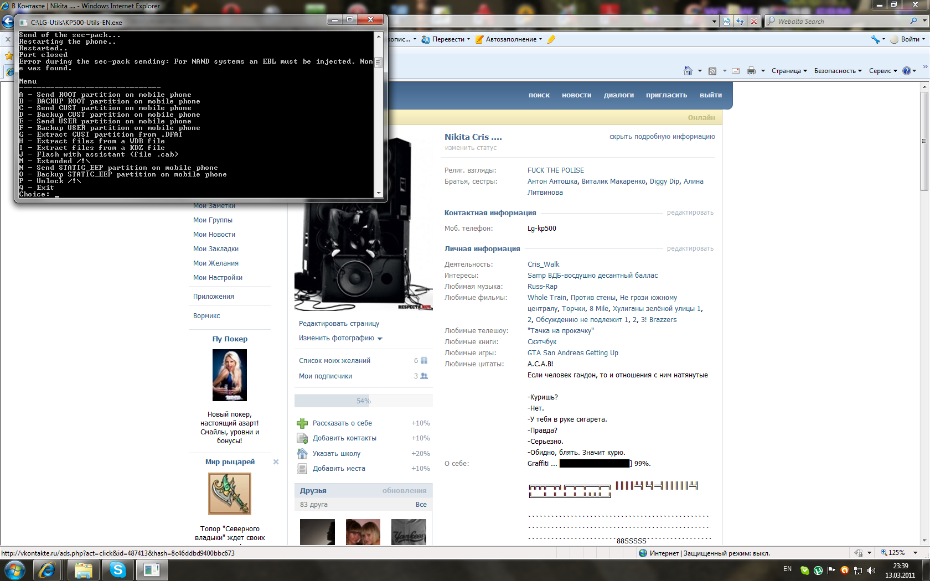Expand the Print options dropdown arrow

(x=763, y=71)
